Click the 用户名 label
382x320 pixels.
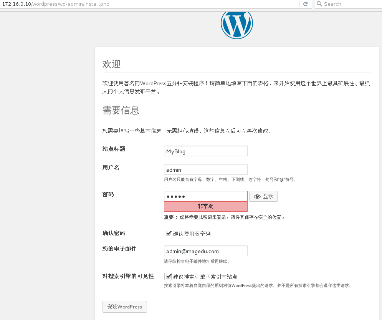111,167
